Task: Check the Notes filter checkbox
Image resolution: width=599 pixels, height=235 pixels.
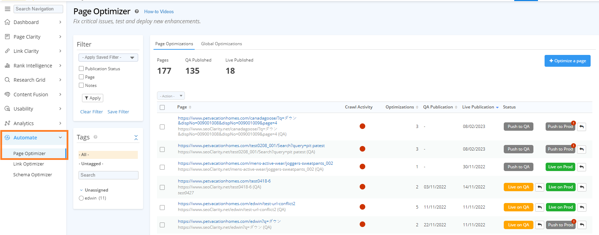Action: (x=81, y=86)
